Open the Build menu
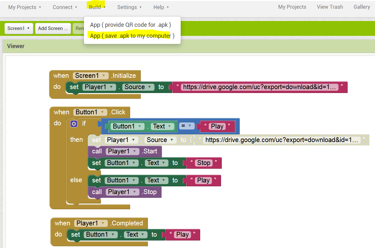Image resolution: width=375 pixels, height=248 pixels. (97, 7)
